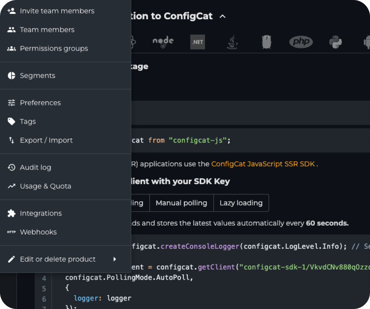Select the Go gopher SDK icon
Viewport: 370px width, 309px height.
coord(267,42)
